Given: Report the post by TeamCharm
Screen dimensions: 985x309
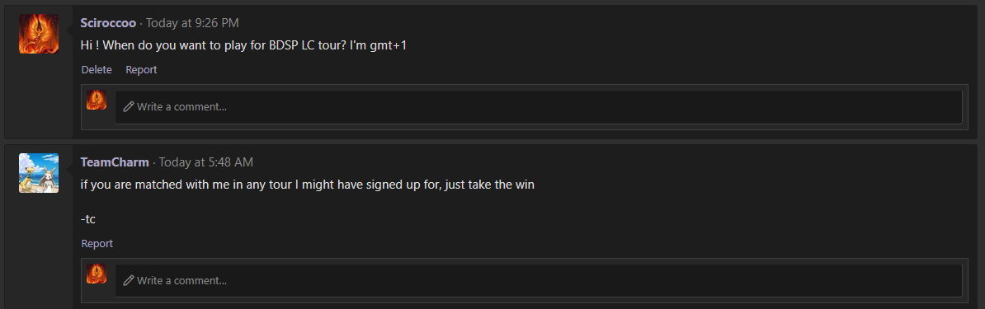Looking at the screenshot, I should 97,244.
